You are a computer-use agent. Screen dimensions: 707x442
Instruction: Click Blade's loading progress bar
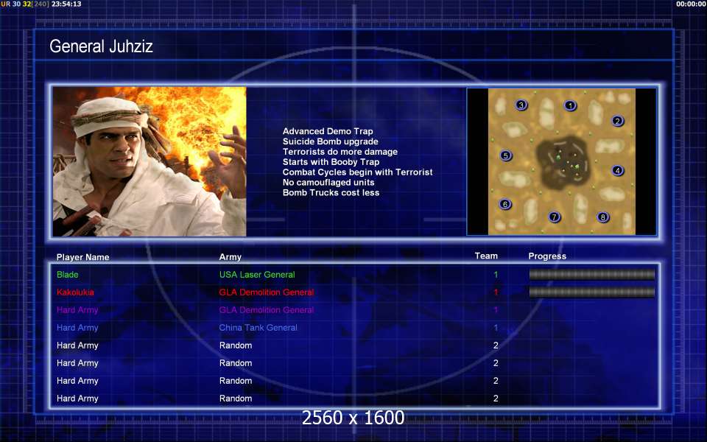click(x=591, y=274)
